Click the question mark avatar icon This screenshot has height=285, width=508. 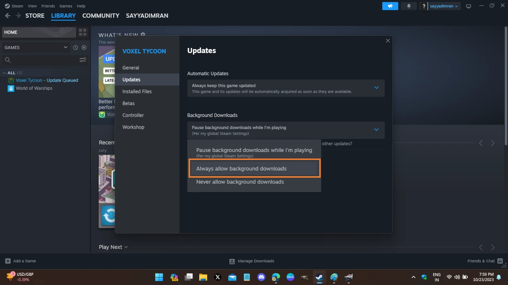[424, 6]
